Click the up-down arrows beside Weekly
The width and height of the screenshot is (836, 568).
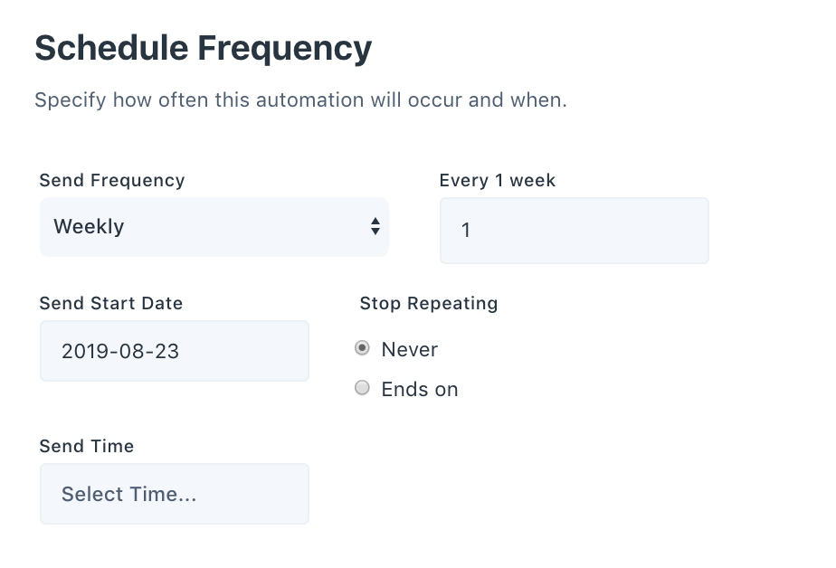(375, 227)
